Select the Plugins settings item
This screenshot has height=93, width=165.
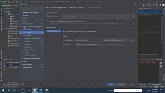point(25,21)
